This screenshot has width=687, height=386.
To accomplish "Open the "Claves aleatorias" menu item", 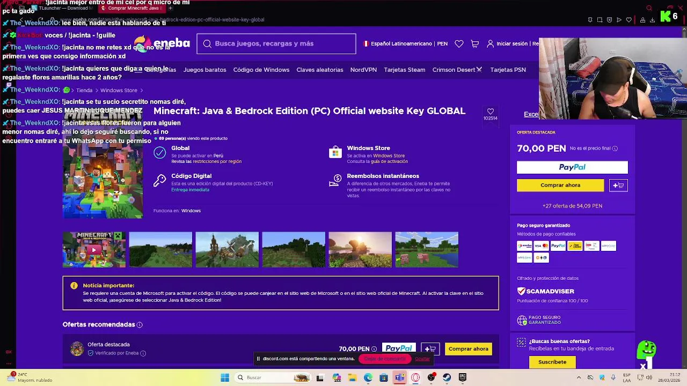I will [319, 70].
